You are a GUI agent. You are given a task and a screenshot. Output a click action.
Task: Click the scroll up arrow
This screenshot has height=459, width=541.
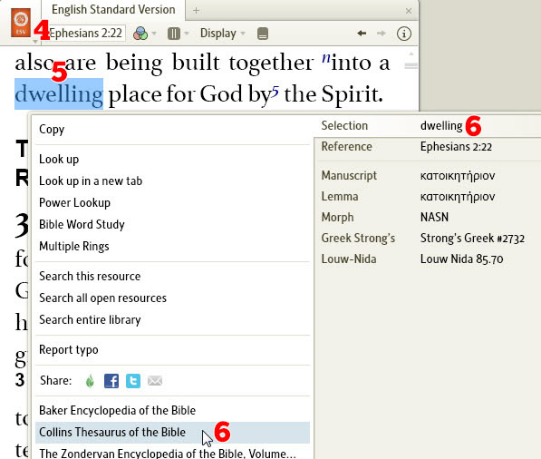click(x=411, y=54)
